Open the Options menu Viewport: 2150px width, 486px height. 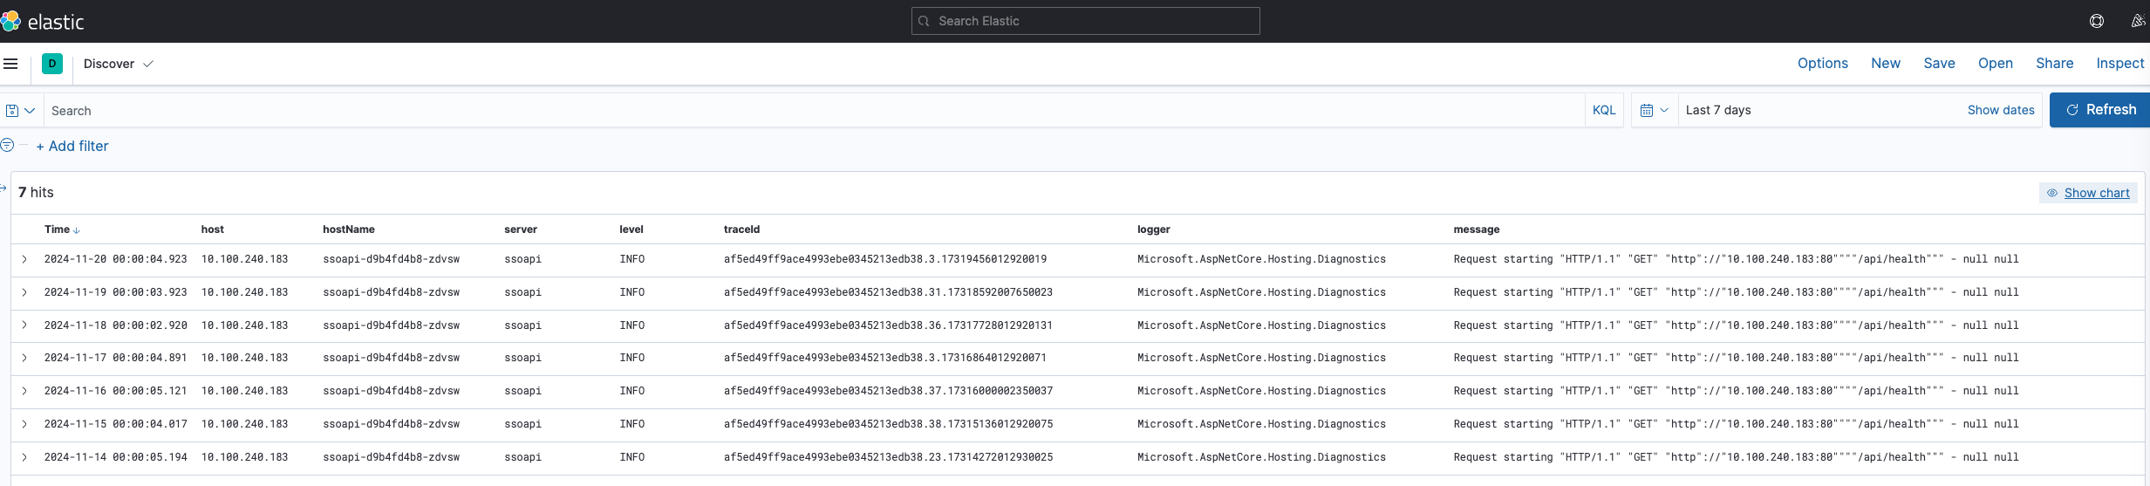pos(1823,64)
